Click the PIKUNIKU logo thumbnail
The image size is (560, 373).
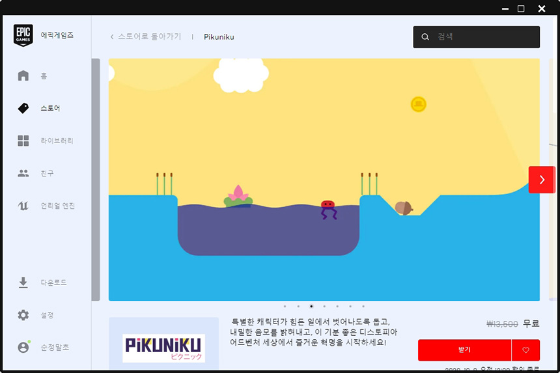[x=163, y=348]
